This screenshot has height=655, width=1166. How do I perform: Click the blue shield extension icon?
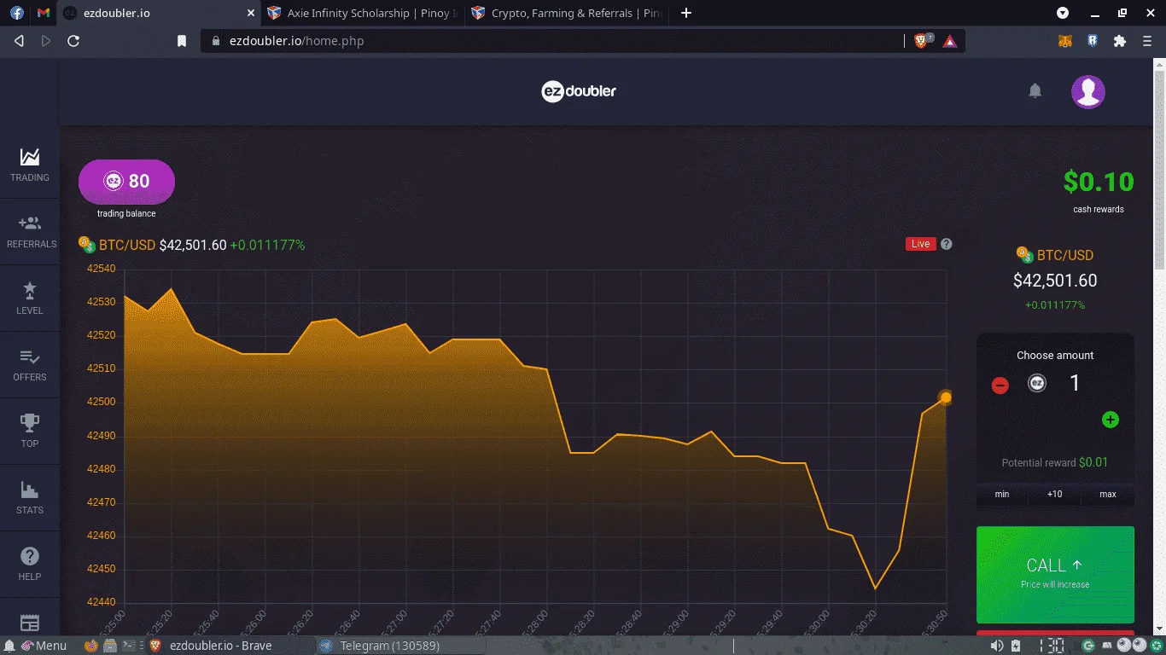click(1093, 40)
